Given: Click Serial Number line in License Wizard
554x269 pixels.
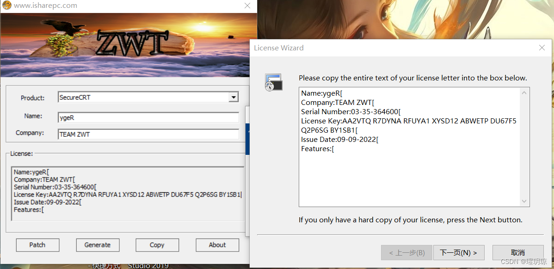Looking at the screenshot, I should point(351,112).
